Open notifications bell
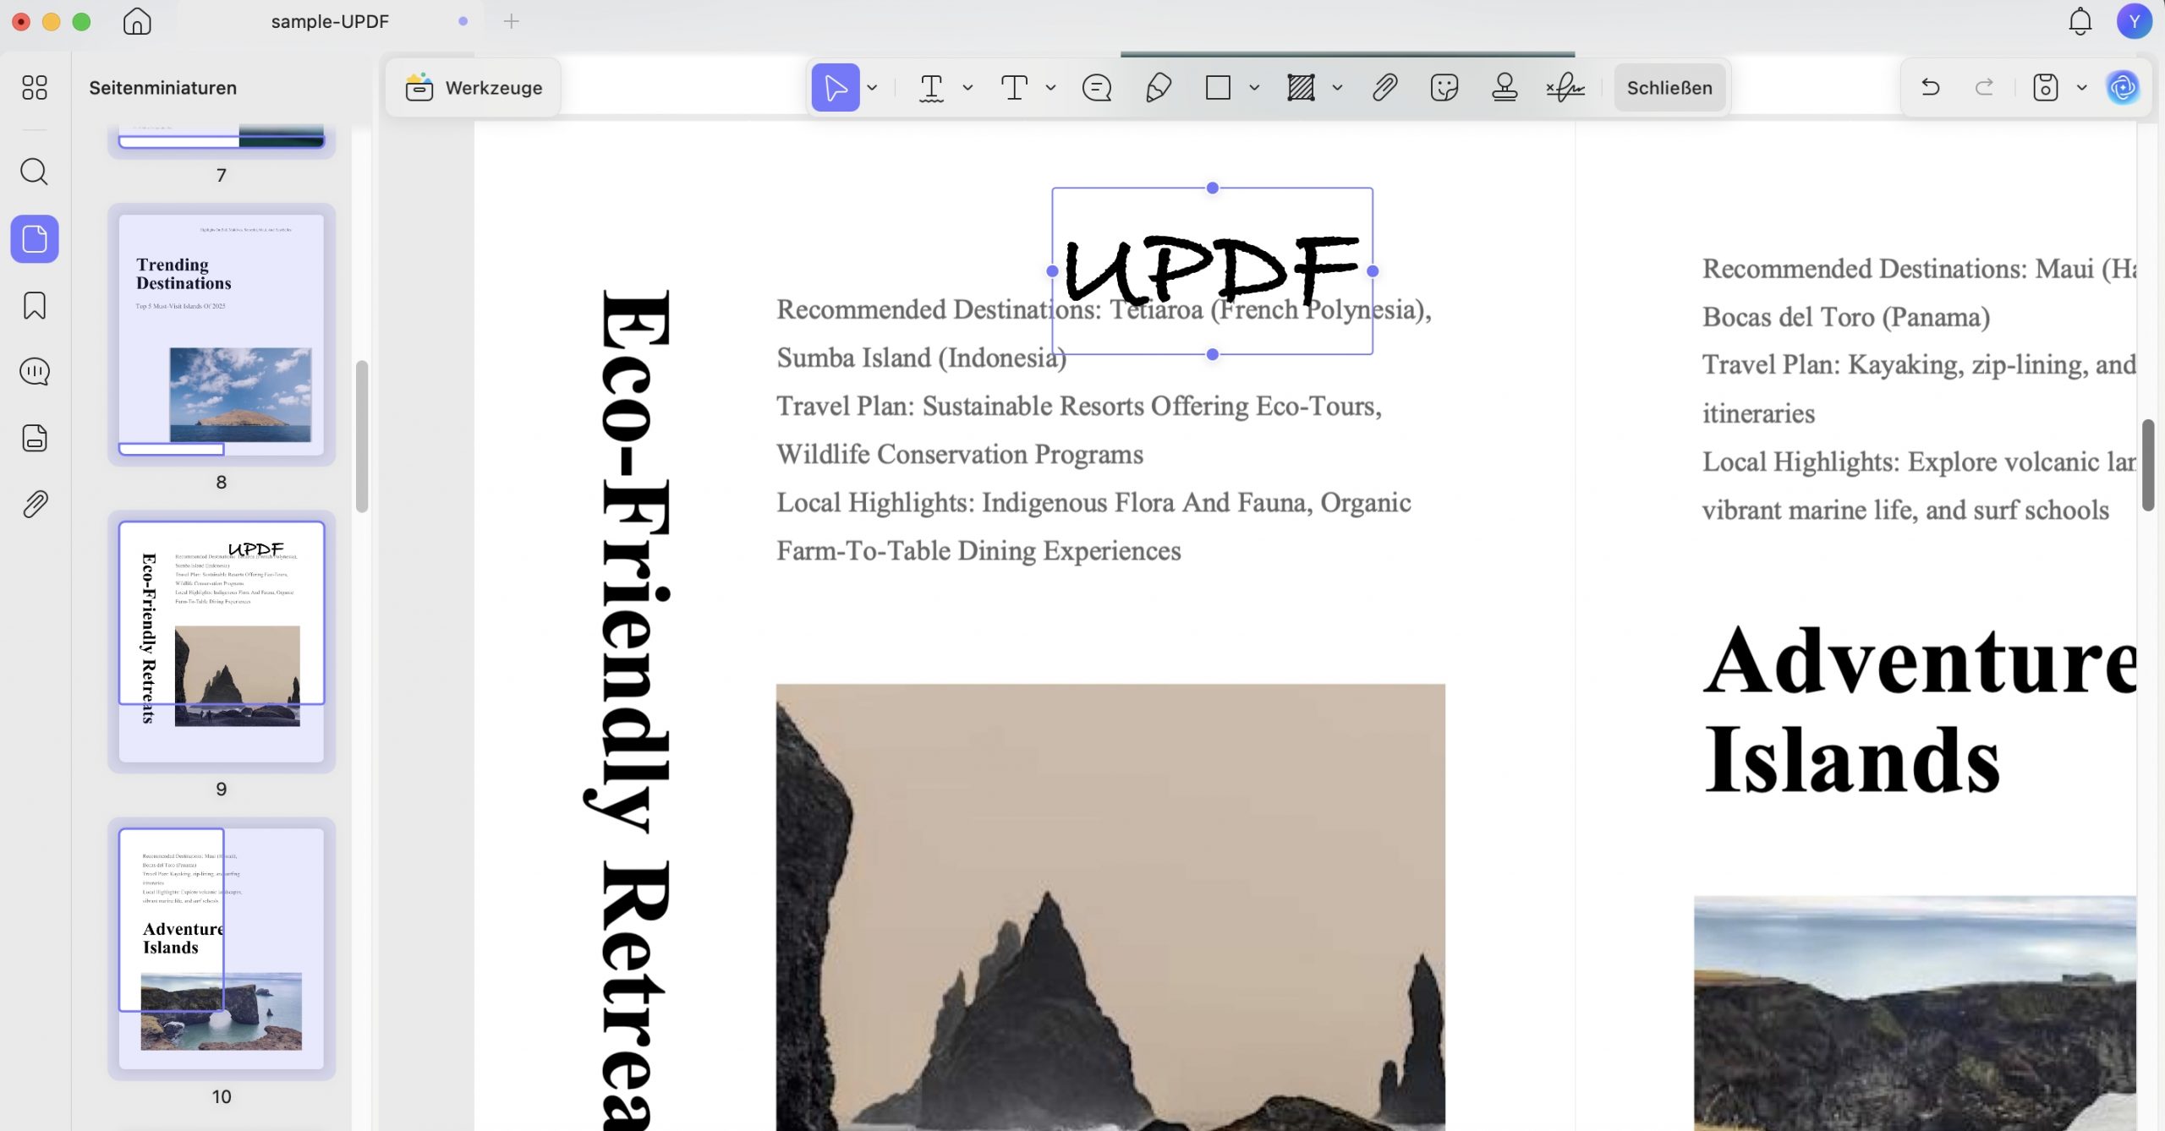Image resolution: width=2165 pixels, height=1131 pixels. tap(2080, 21)
